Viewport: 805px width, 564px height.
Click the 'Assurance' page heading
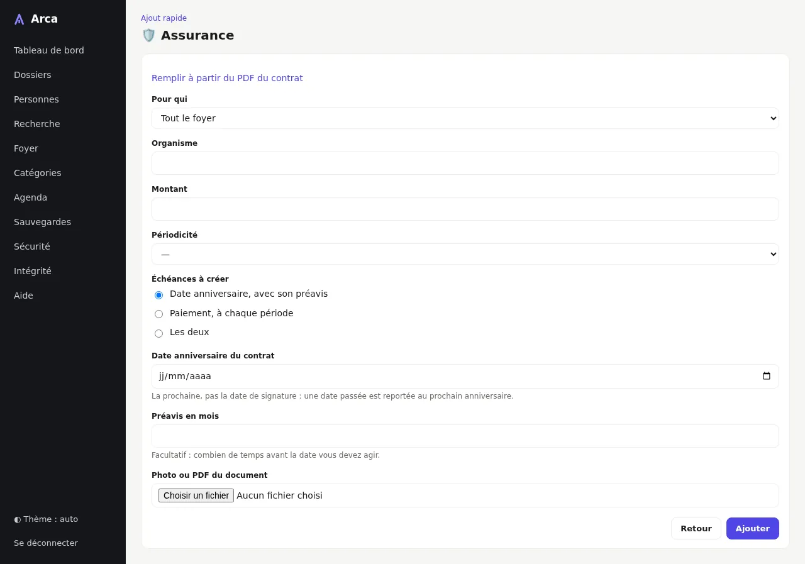[197, 35]
